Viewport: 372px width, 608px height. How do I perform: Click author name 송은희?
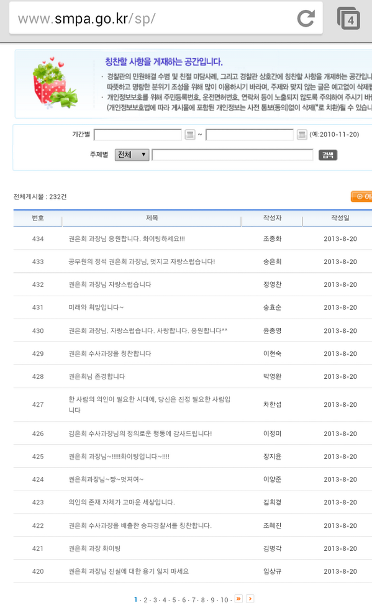coord(272,261)
